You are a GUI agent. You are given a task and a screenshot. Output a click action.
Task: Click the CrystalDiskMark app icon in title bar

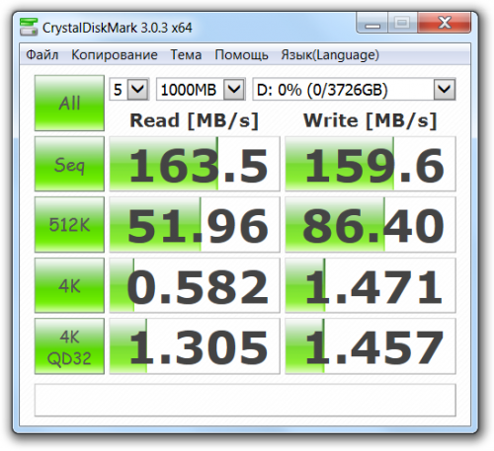click(x=29, y=27)
